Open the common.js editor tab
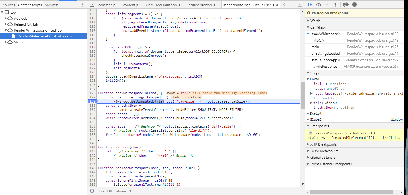The width and height of the screenshot is (408, 195). click(x=107, y=5)
